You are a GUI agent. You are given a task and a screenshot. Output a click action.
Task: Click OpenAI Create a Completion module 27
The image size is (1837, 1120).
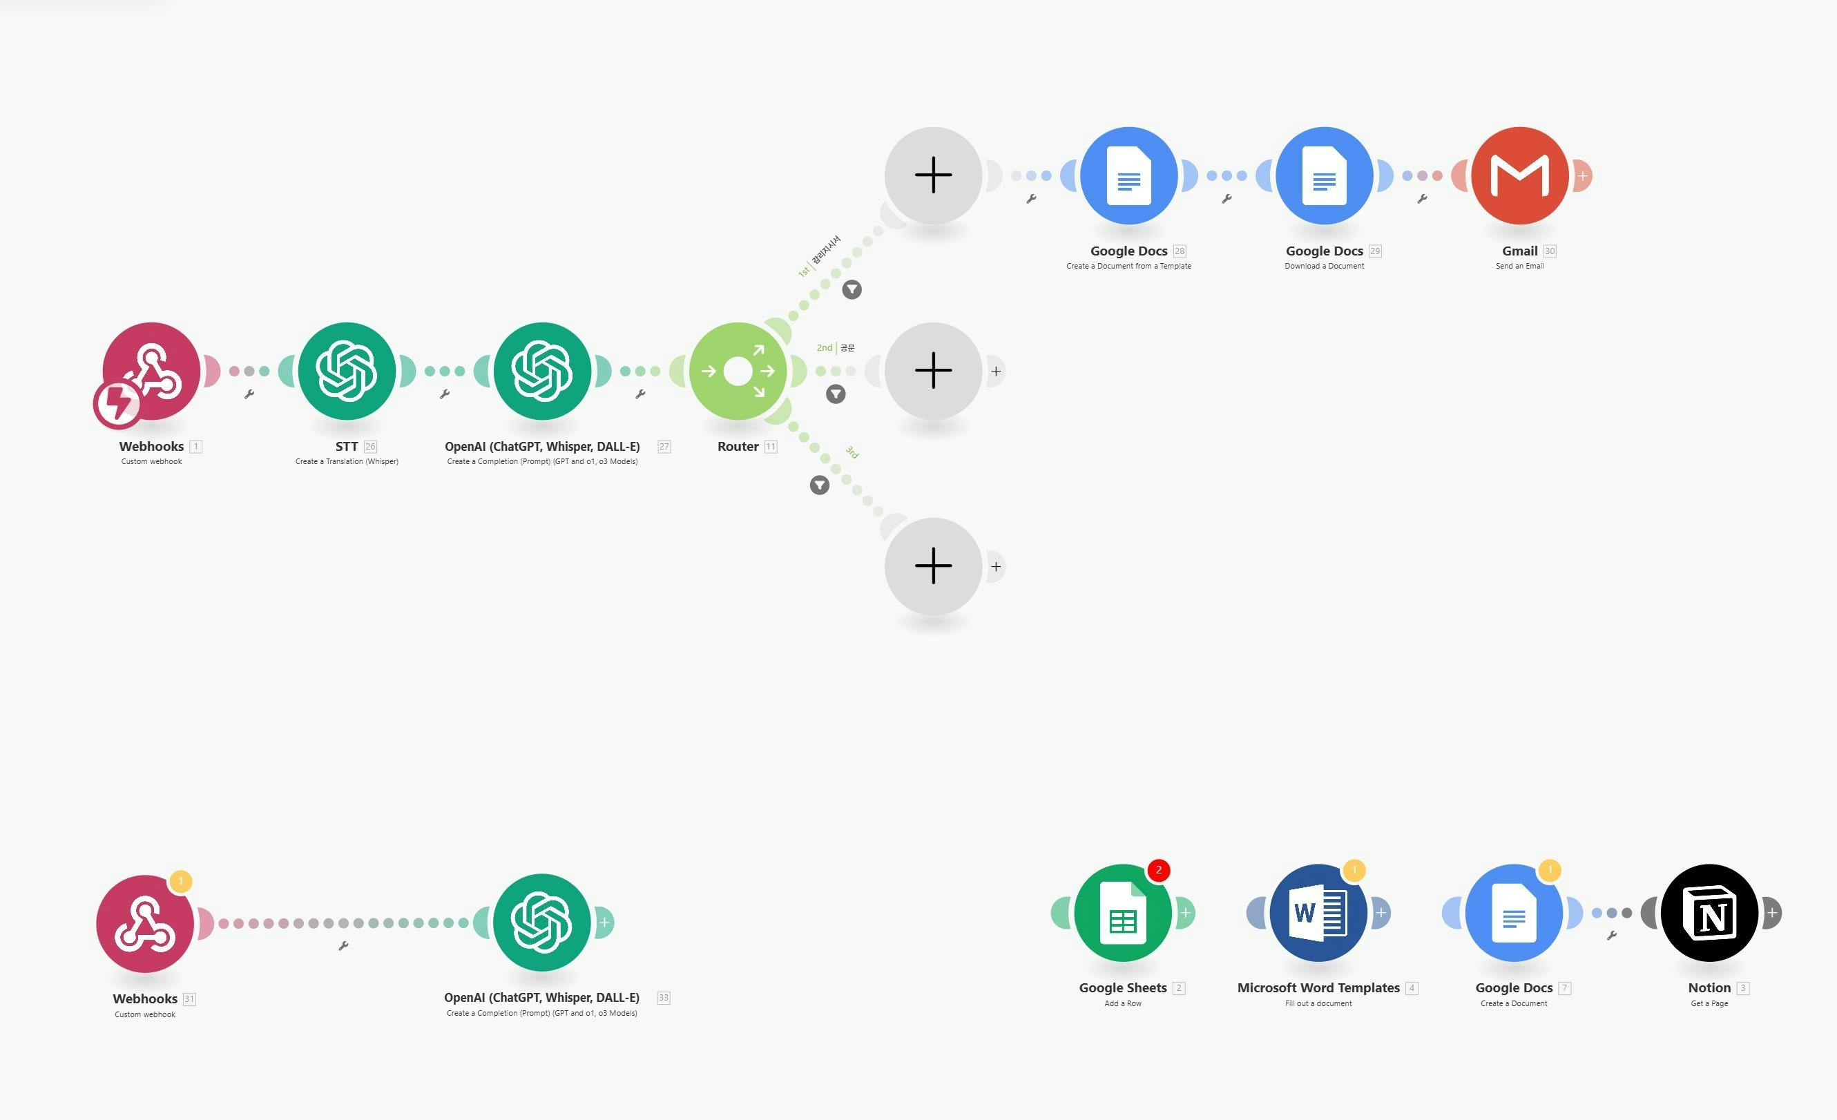pos(542,371)
